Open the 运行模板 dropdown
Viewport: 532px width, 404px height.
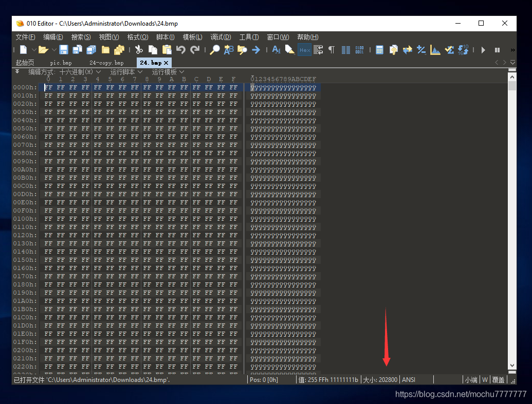coord(168,72)
